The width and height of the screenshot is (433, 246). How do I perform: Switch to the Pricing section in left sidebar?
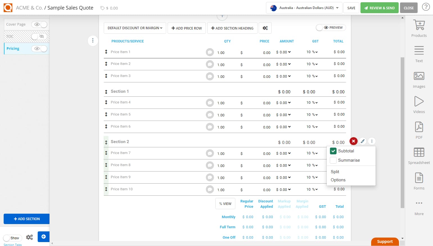coord(13,48)
